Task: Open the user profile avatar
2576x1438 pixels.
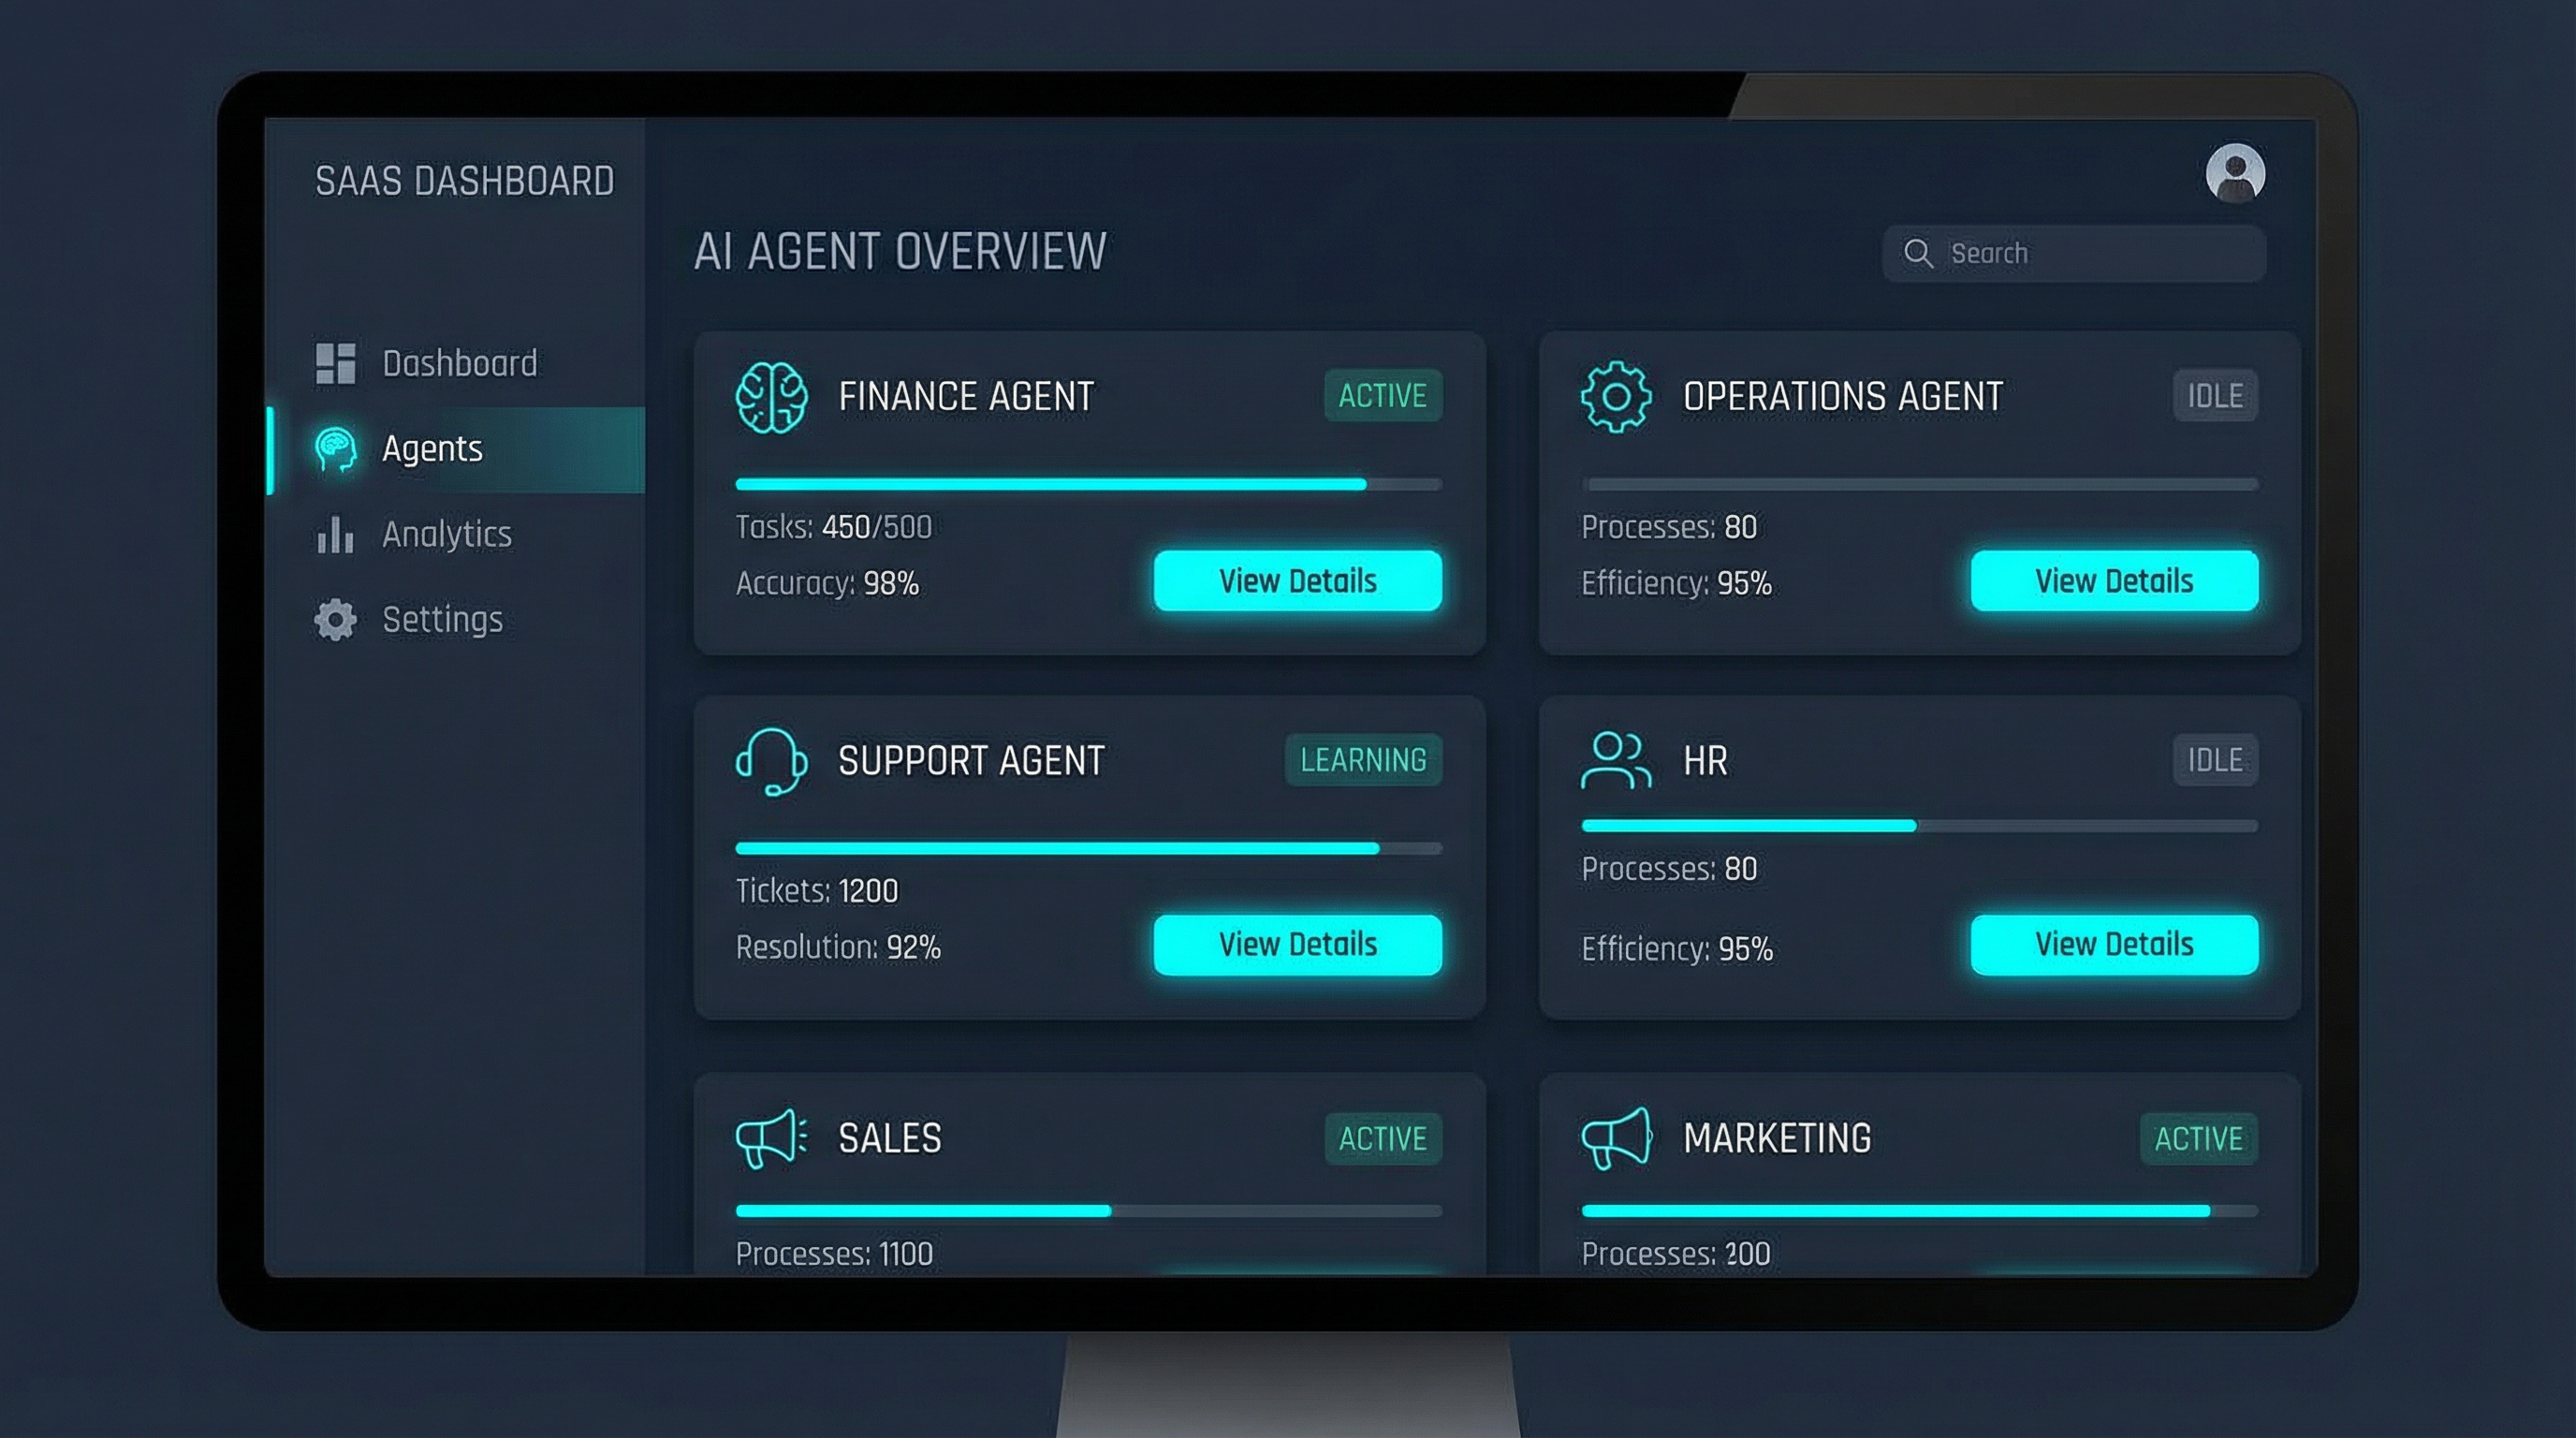Action: tap(2237, 174)
